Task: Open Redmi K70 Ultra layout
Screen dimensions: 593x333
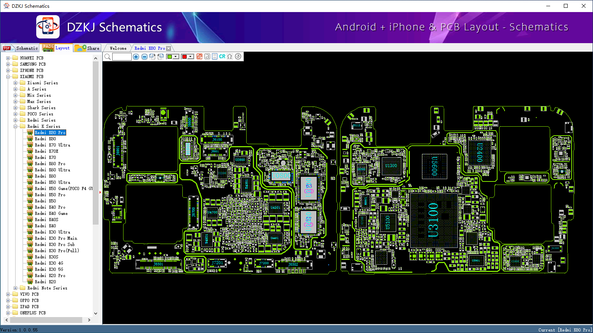Action: pyautogui.click(x=53, y=145)
